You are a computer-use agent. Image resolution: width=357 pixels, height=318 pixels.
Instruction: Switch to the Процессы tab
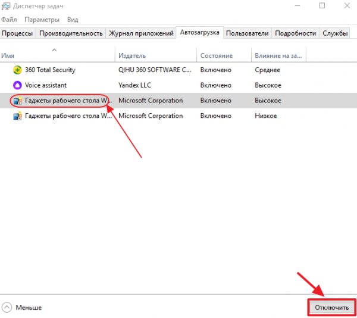pyautogui.click(x=18, y=33)
